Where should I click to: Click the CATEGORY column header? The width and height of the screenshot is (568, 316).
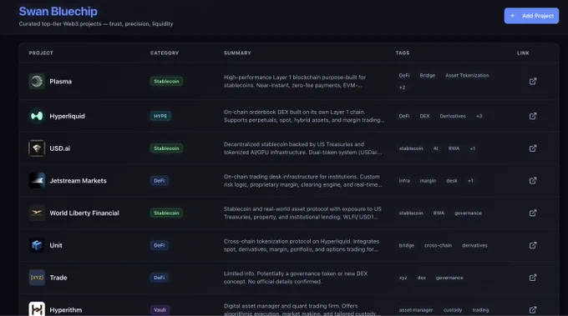point(165,53)
